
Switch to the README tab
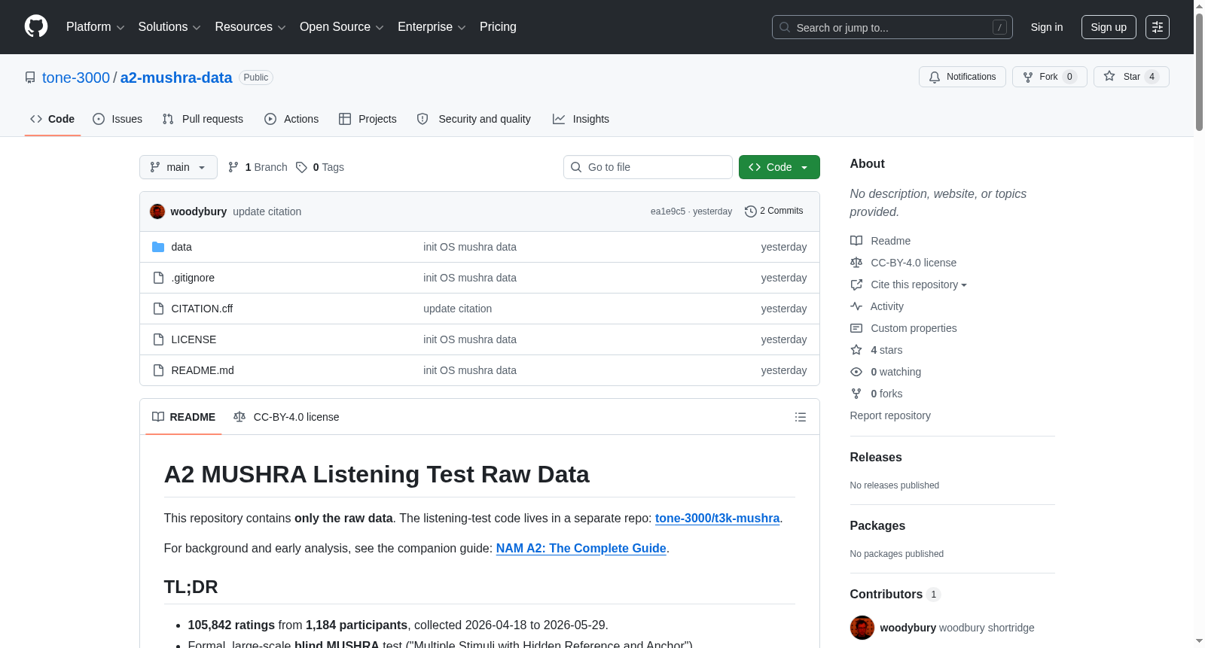tap(184, 417)
